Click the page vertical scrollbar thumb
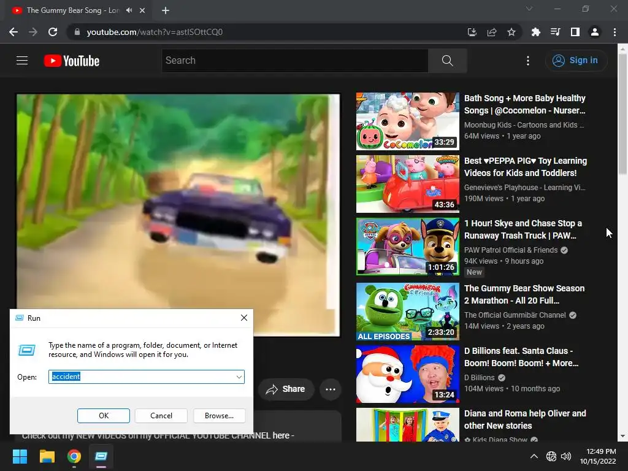The height and width of the screenshot is (471, 628). coord(622,113)
